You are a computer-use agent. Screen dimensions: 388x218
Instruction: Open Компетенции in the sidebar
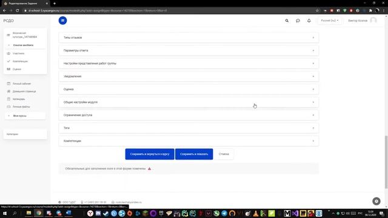pyautogui.click(x=20, y=61)
